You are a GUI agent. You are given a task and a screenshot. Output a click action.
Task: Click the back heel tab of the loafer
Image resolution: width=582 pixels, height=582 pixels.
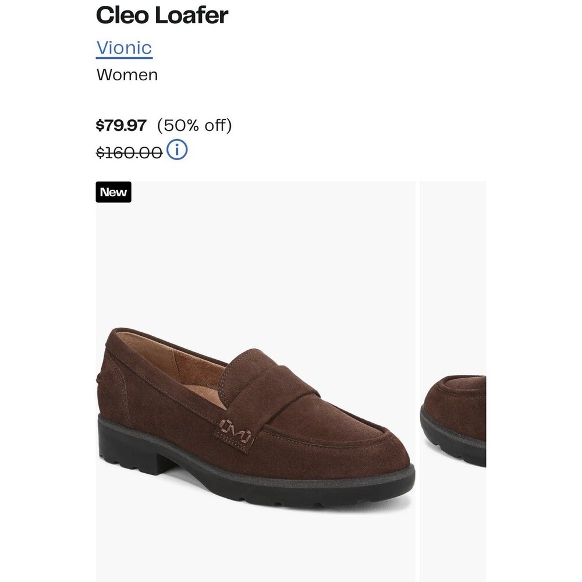(101, 379)
